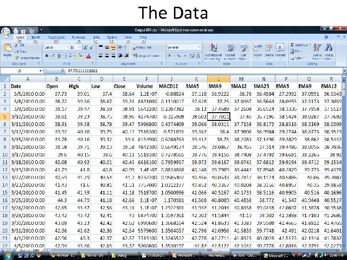The height and width of the screenshot is (260, 347).
Task: Decrease decimal places
Action: coord(198,56)
